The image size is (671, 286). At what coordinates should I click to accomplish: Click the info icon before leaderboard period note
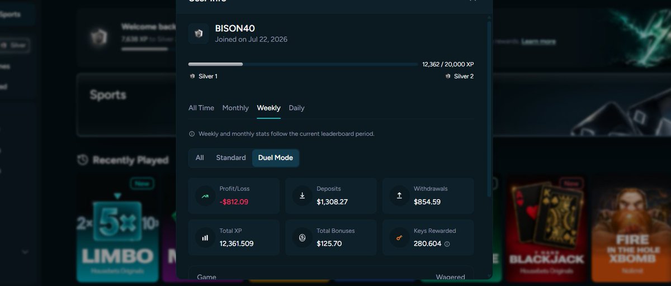point(192,134)
